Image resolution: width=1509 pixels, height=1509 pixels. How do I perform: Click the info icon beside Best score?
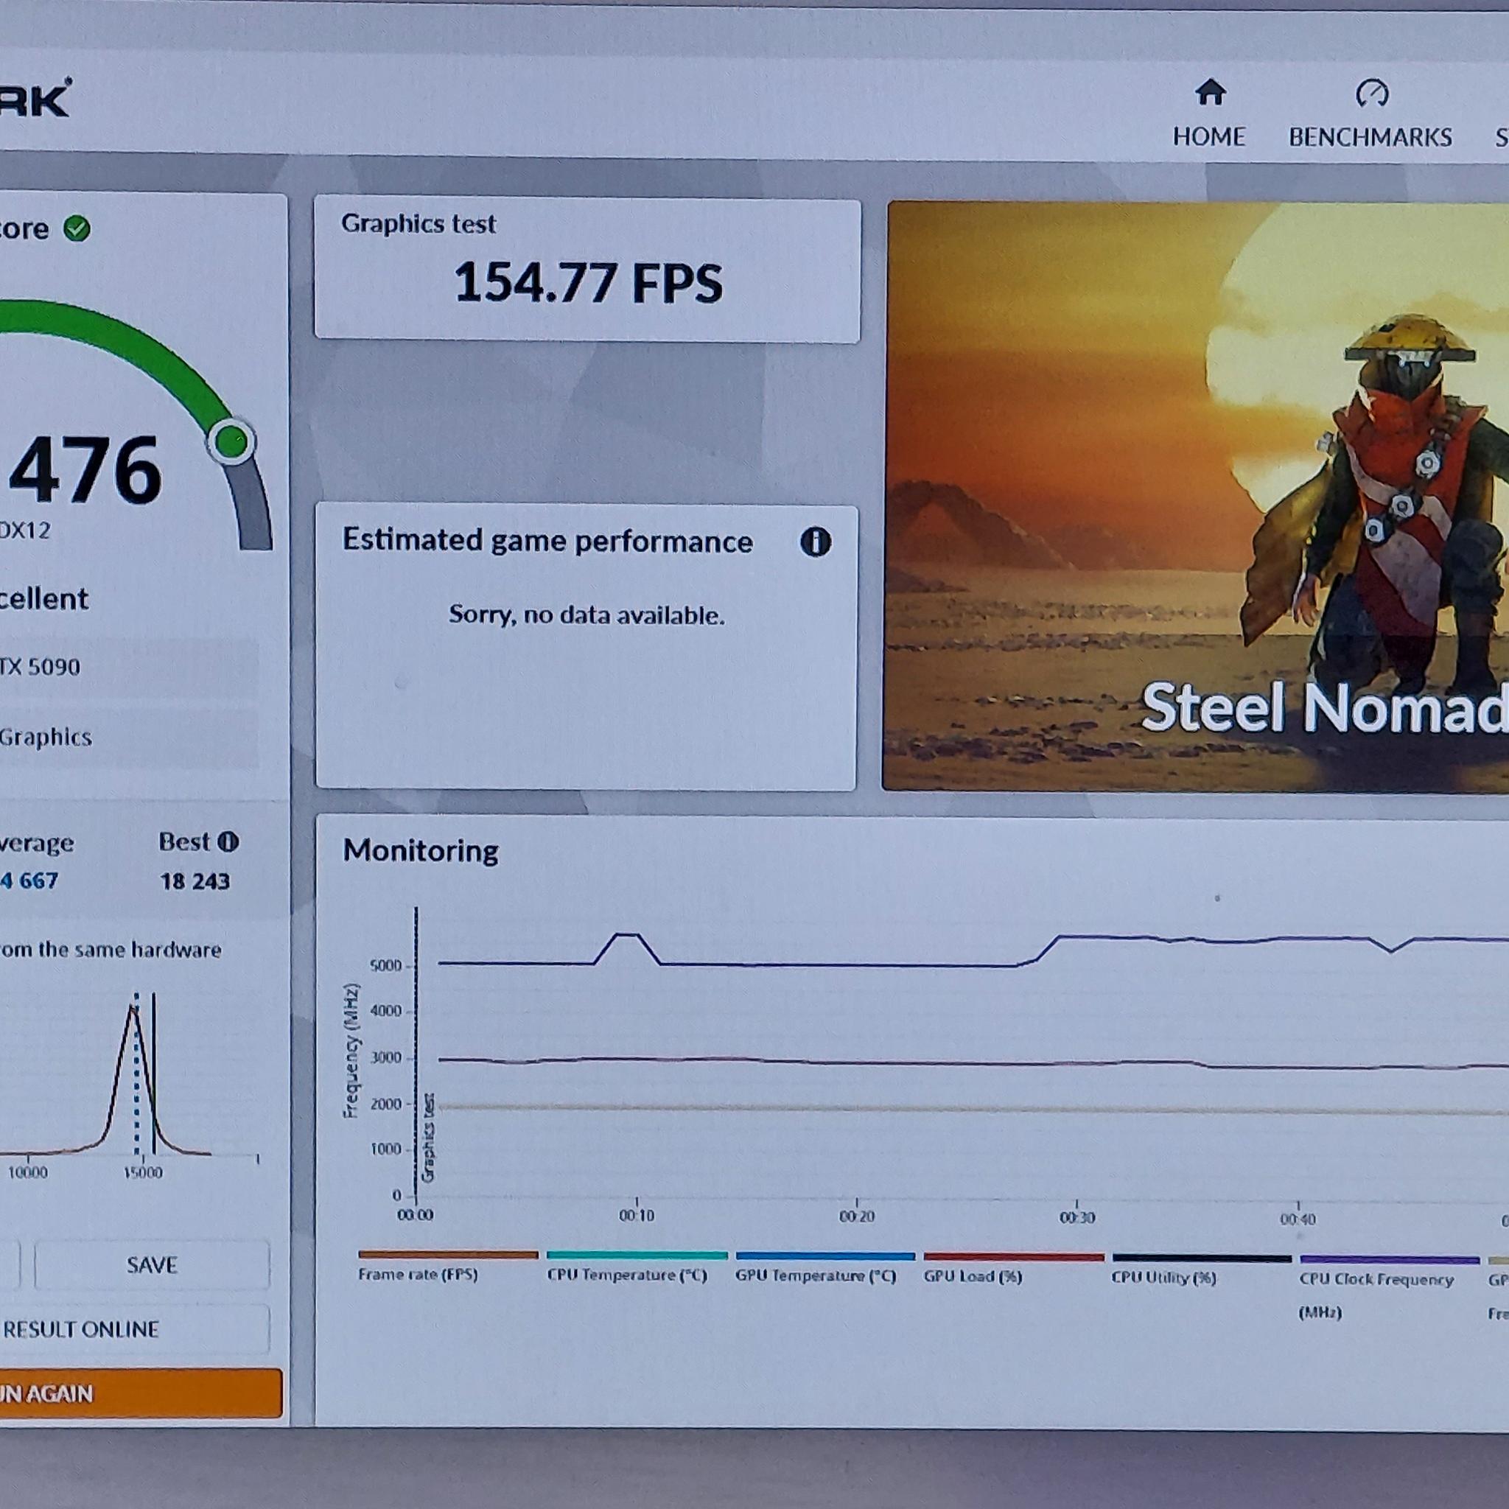coord(227,841)
